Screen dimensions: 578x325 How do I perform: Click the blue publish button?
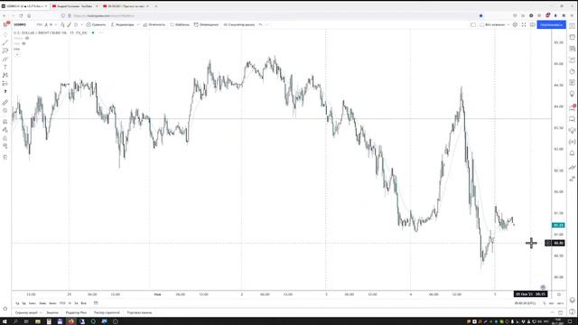(x=552, y=24)
